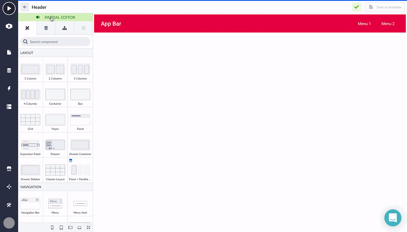The height and width of the screenshot is (232, 407).
Task: Open the Block Store shop icon
Action: [x=9, y=169]
